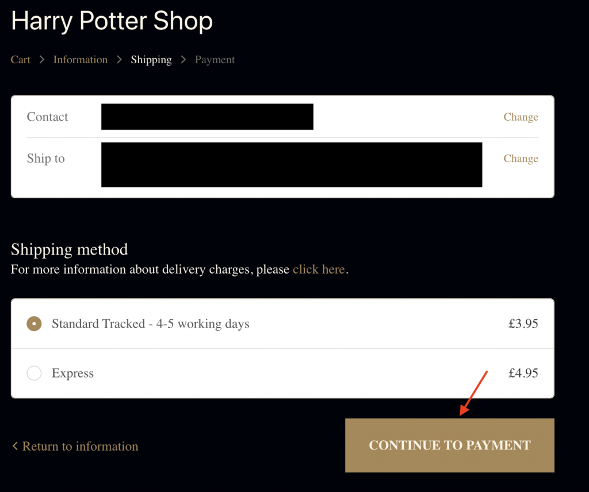Viewport: 589px width, 492px height.
Task: Click the chevron before the Payment breadcrumb
Action: tap(183, 60)
